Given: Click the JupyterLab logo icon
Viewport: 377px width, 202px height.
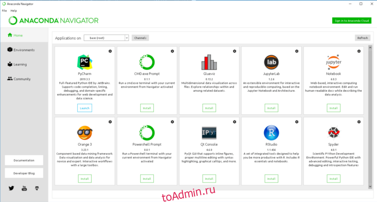Looking at the screenshot, I should pos(271,62).
